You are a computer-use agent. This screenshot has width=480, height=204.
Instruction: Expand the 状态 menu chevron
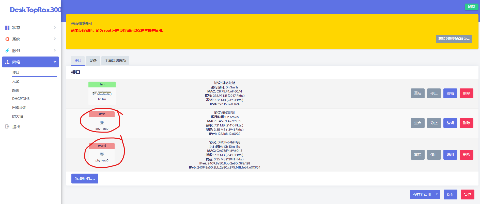[55, 27]
